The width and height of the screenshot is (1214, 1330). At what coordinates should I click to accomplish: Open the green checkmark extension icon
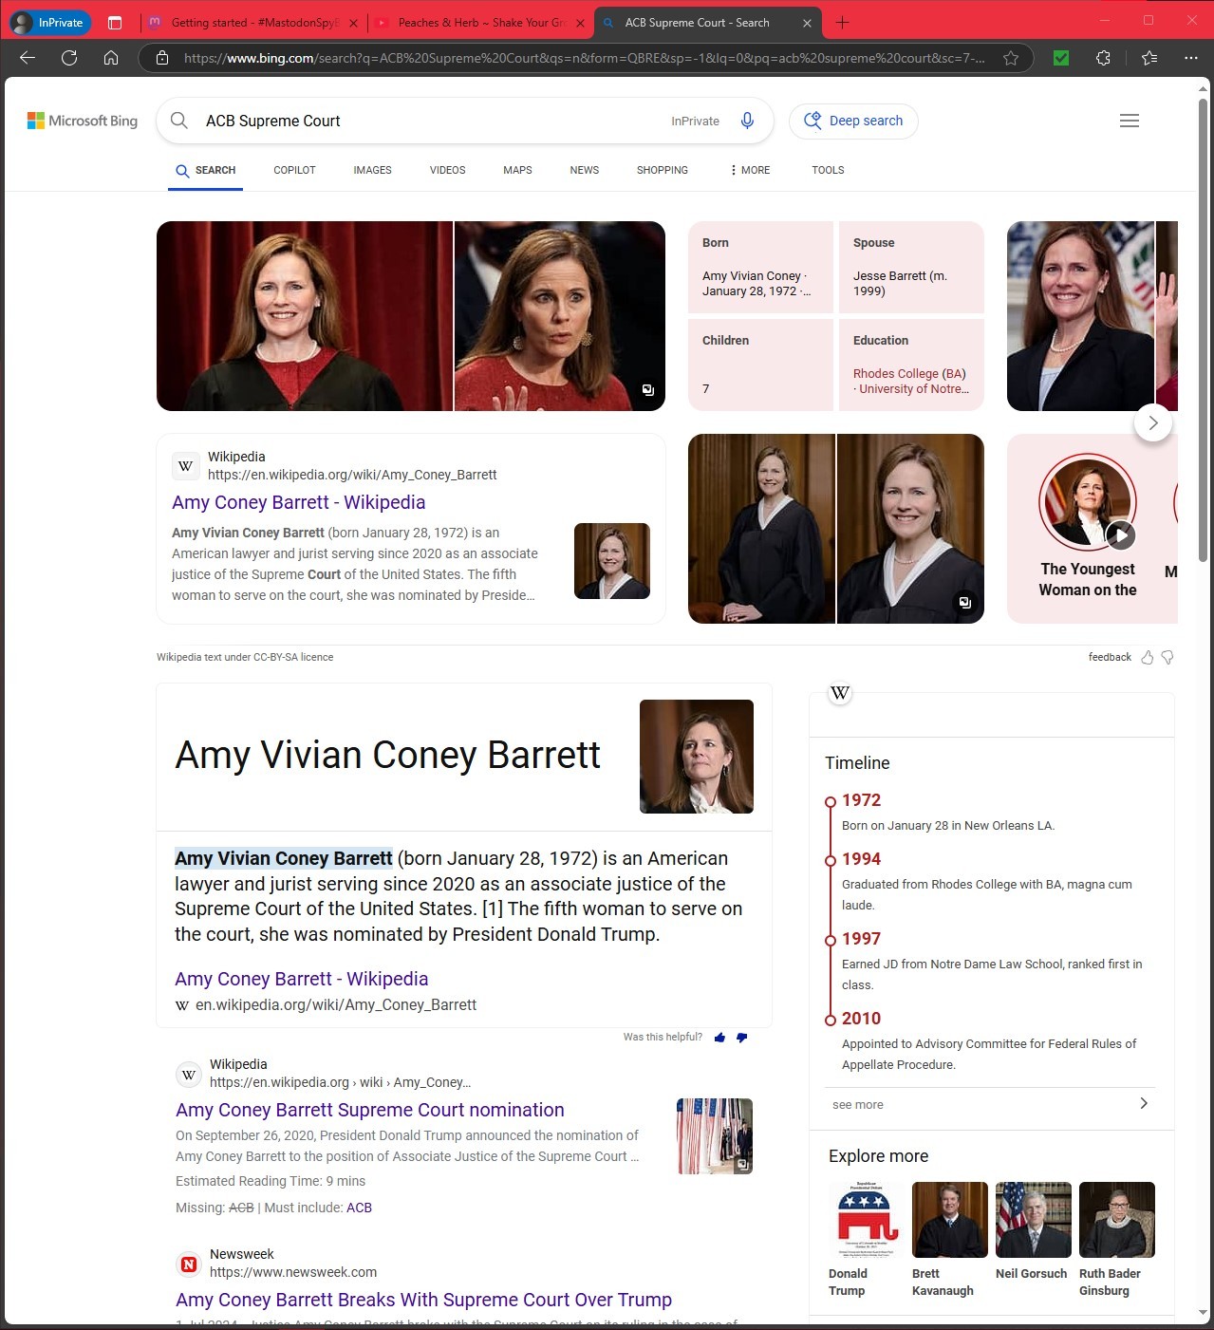(1061, 58)
